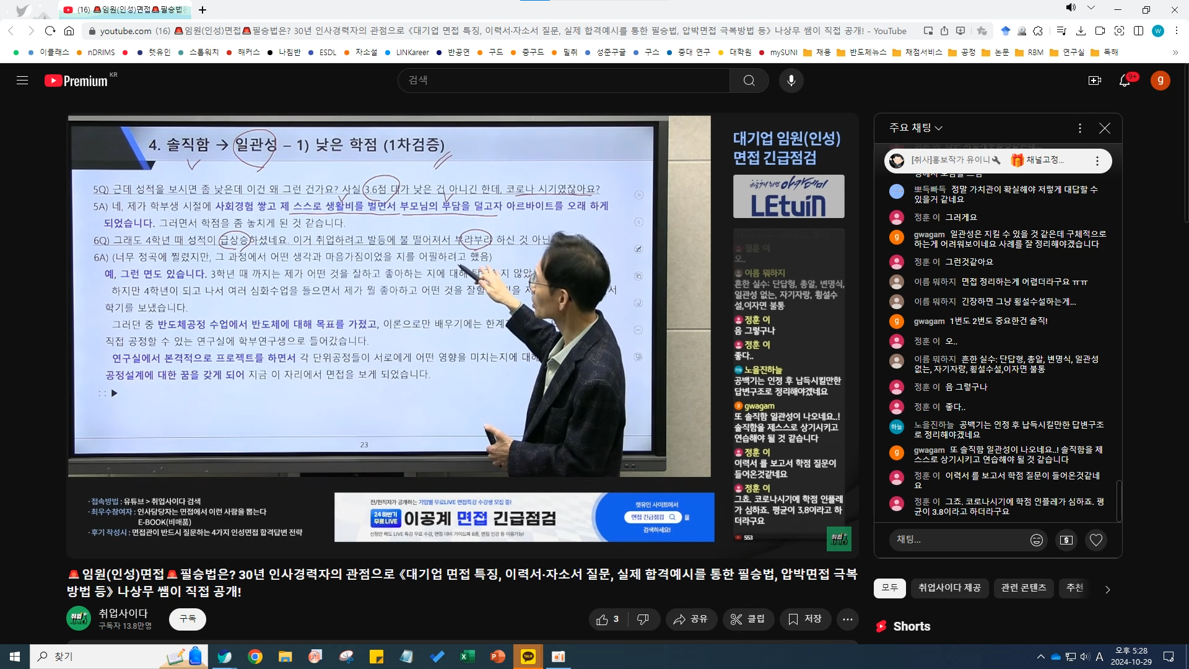Expand more actions ellipsis under video
1189x669 pixels.
(x=847, y=619)
